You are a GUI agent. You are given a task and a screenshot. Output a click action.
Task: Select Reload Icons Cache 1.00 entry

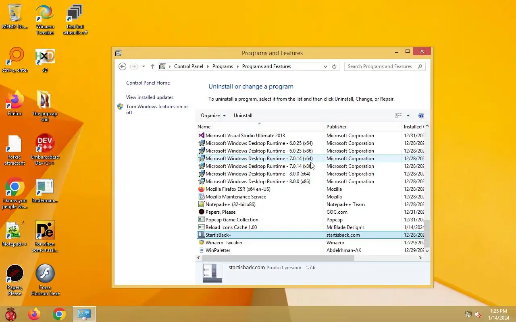coord(310,227)
